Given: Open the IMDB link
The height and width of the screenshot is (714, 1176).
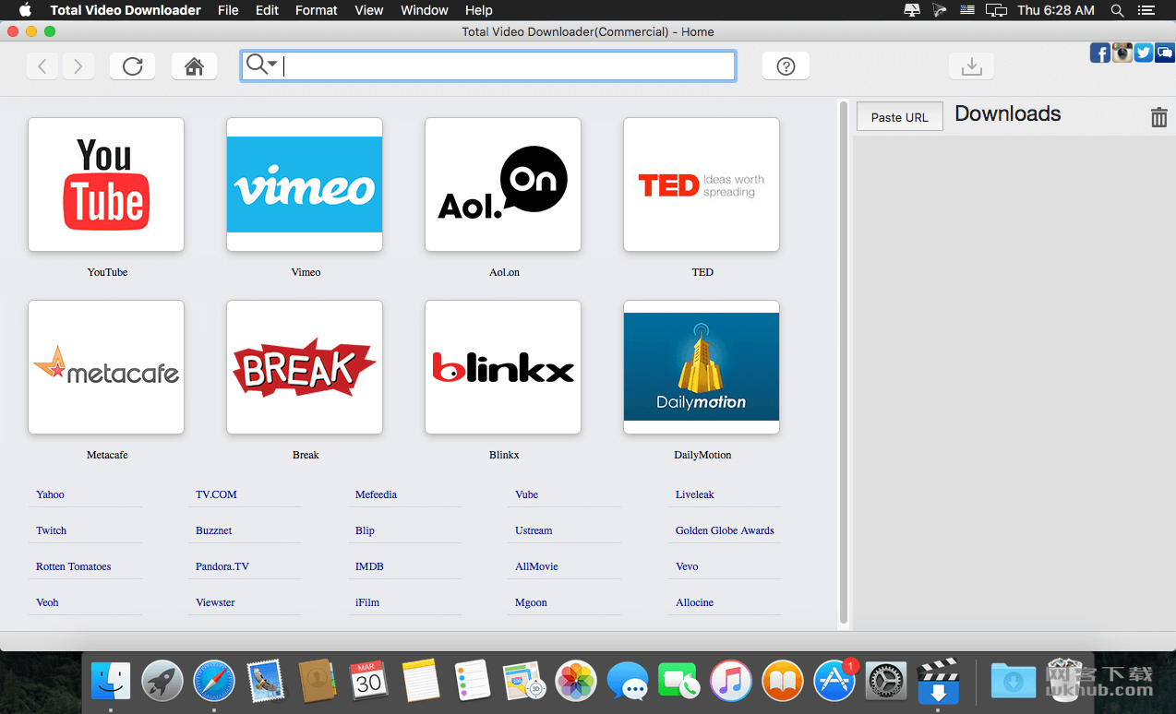Looking at the screenshot, I should tap(369, 566).
